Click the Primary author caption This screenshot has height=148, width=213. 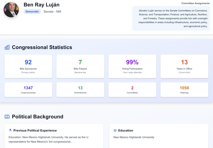28,72
